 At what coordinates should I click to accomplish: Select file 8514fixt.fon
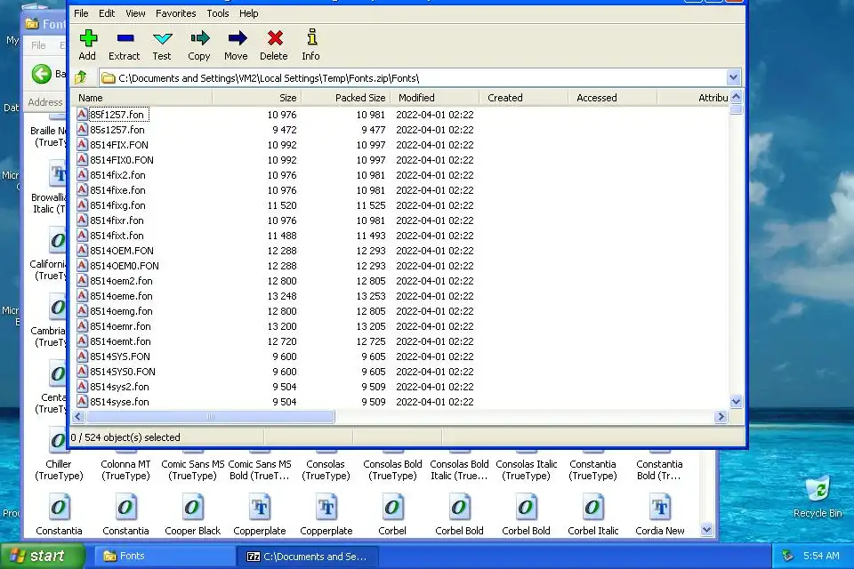[117, 236]
